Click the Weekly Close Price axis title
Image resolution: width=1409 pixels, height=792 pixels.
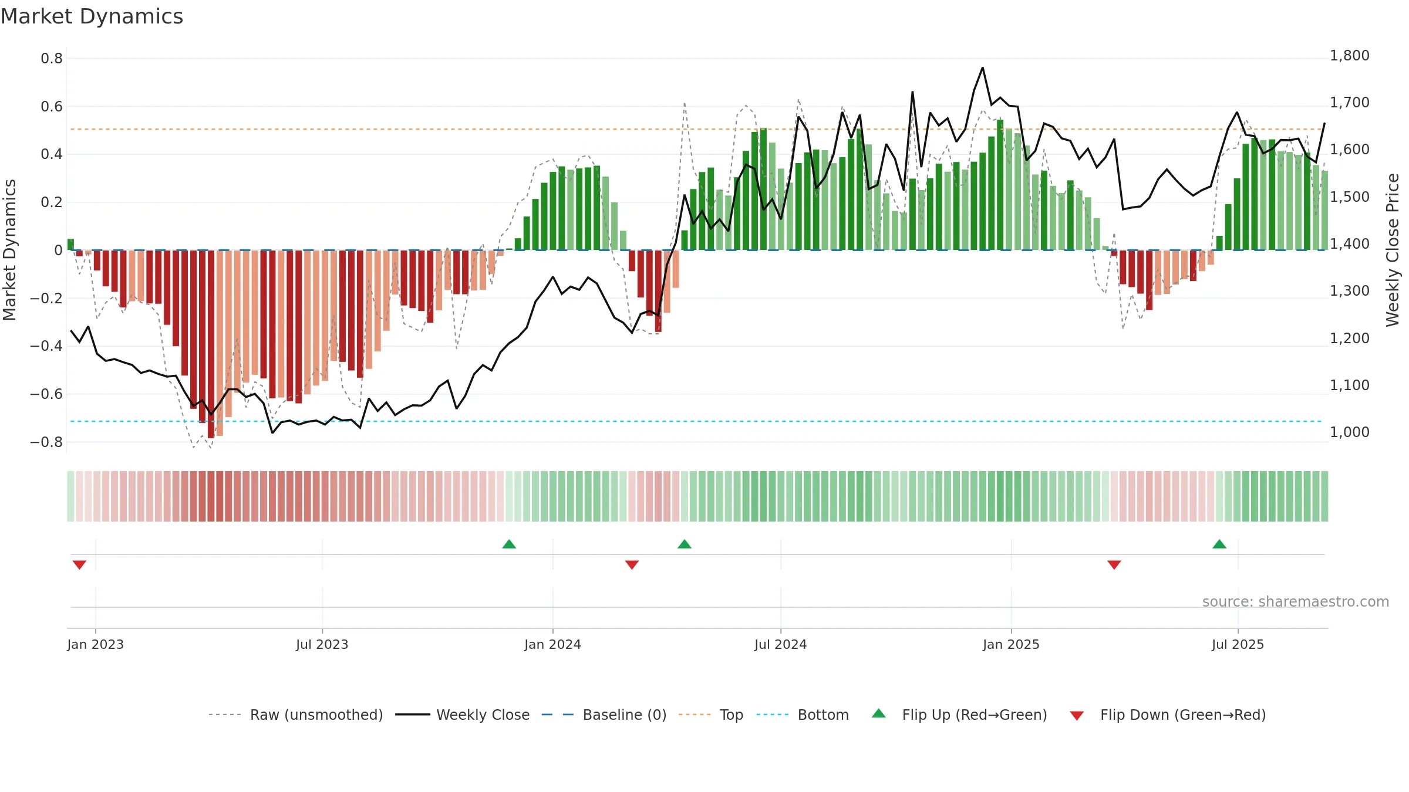pos(1393,250)
